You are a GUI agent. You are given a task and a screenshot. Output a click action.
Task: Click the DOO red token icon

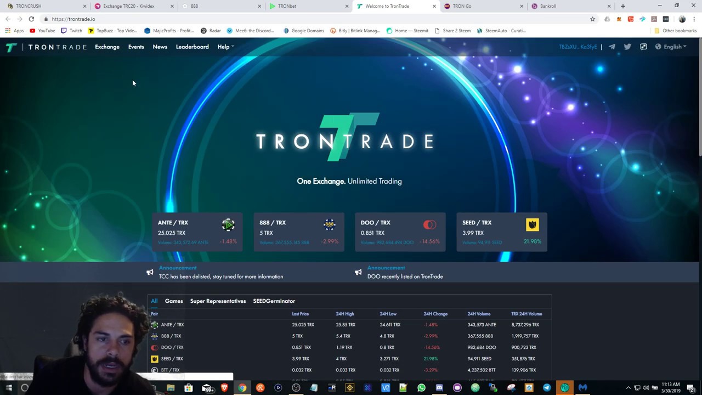tap(429, 224)
